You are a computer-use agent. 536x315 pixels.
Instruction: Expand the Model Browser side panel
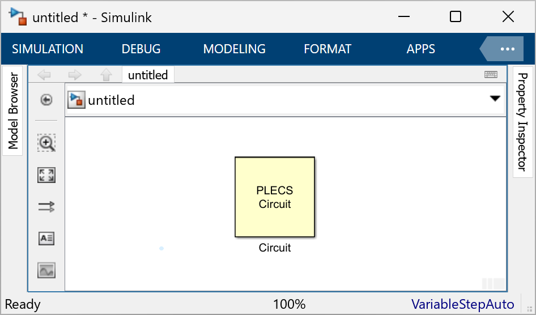tap(14, 110)
